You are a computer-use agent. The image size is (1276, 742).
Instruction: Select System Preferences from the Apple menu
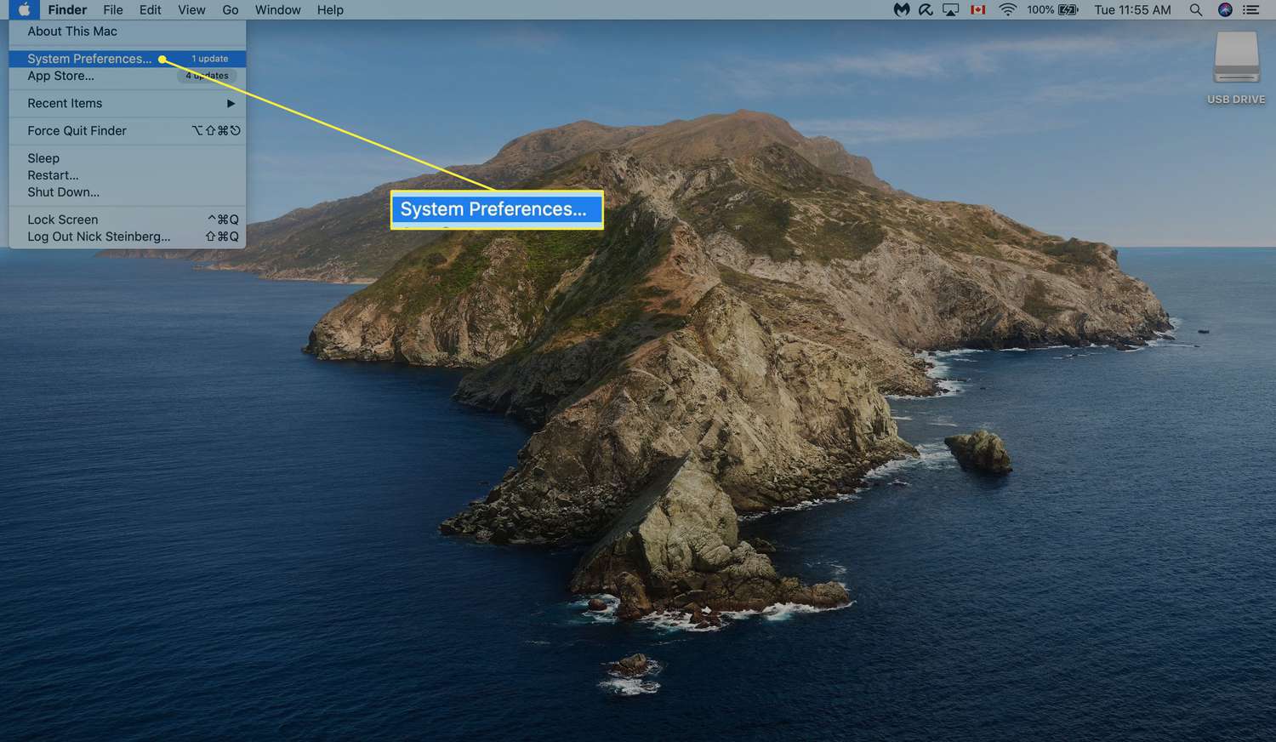(89, 59)
